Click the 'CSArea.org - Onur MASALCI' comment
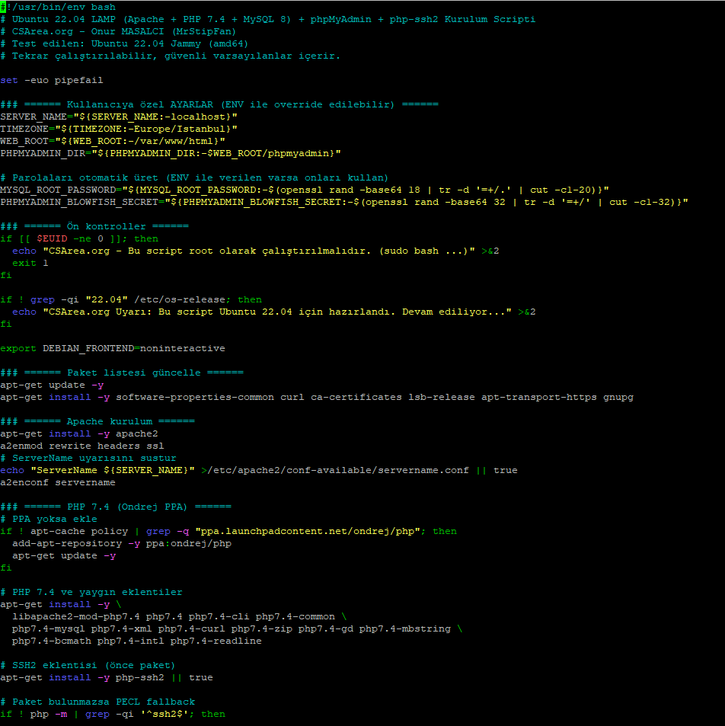This screenshot has width=725, height=726. [123, 31]
